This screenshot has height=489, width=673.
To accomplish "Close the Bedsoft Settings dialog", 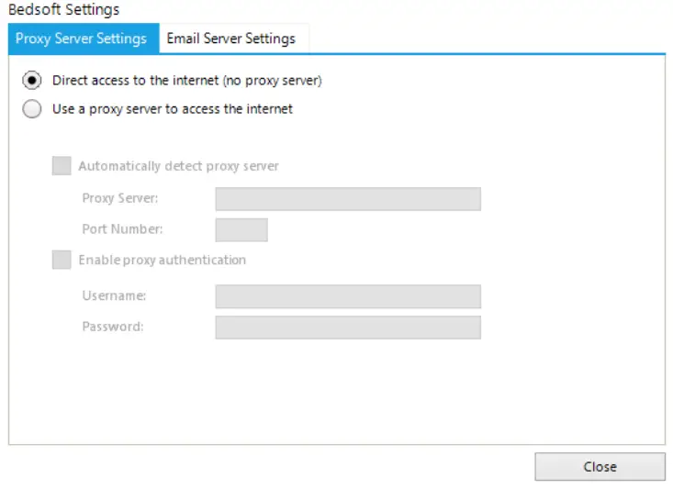I will pyautogui.click(x=600, y=467).
